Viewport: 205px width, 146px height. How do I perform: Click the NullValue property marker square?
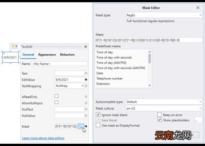86,116
